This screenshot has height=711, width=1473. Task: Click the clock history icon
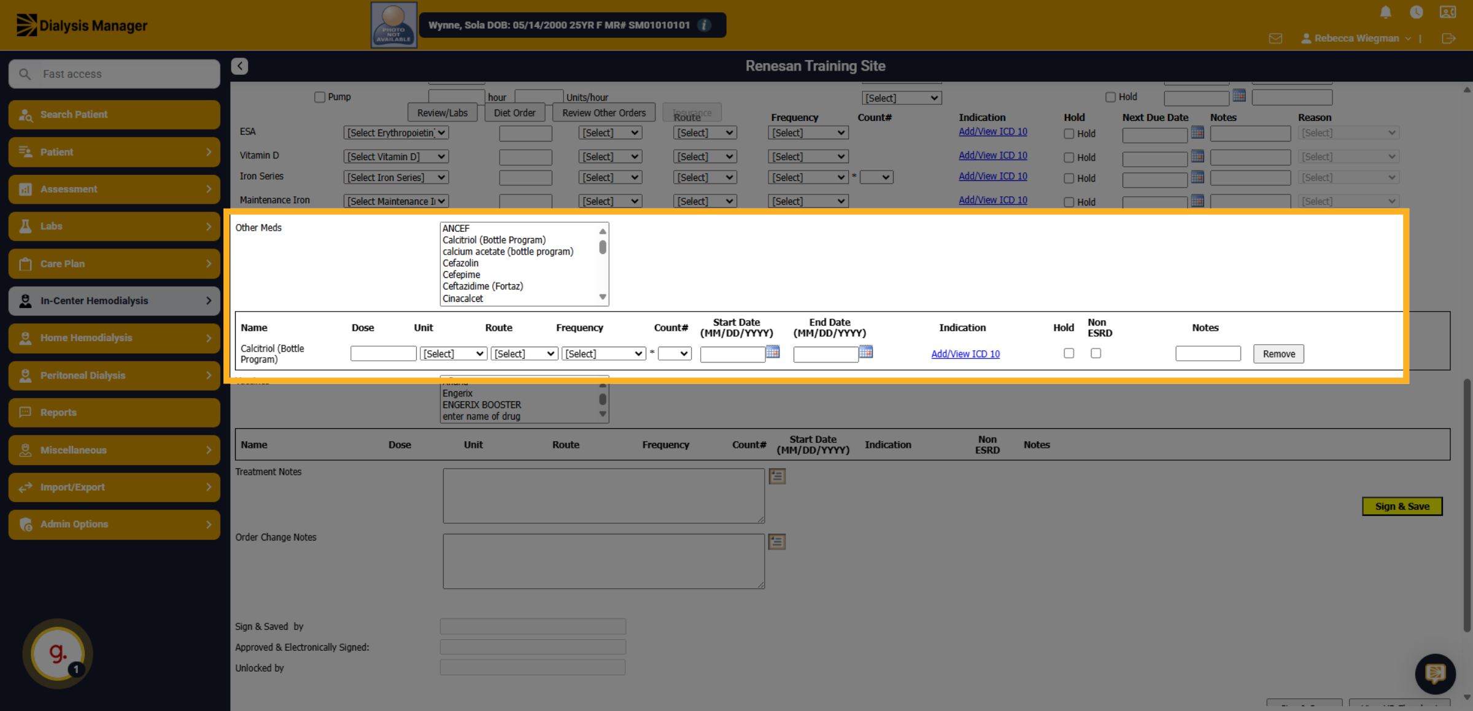coord(1417,12)
